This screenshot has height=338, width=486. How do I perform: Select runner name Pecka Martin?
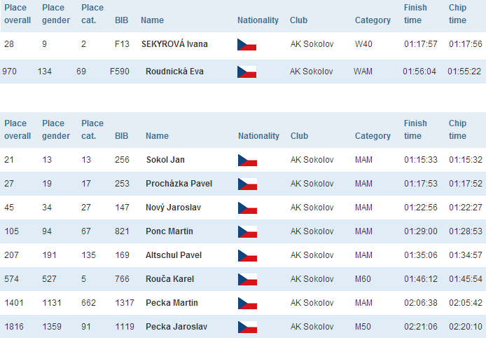172,303
